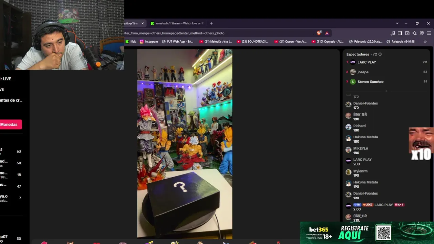Open the media control music note icon
Screen dimensions: 434x244
393,33
